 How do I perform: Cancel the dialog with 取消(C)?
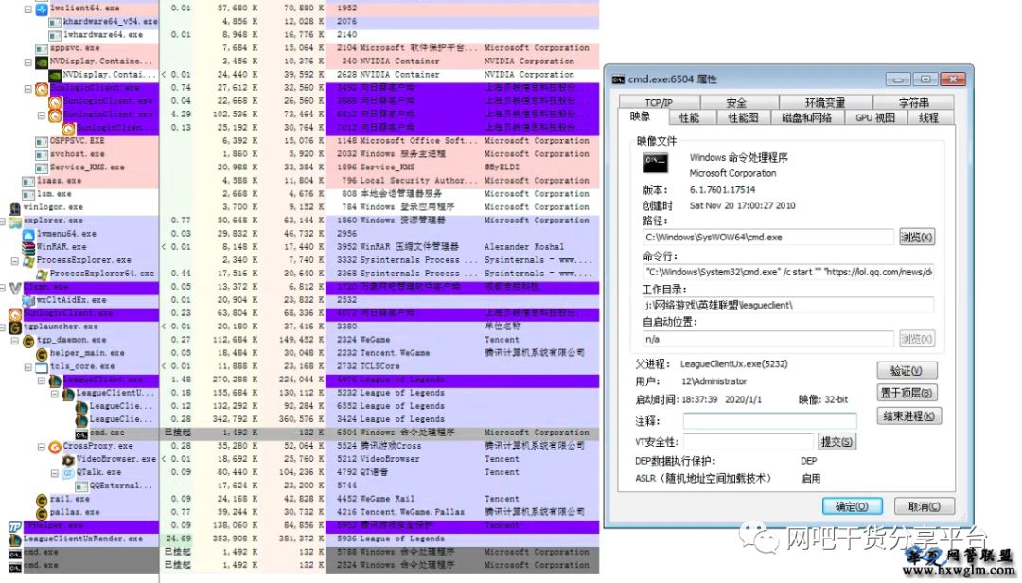pos(924,506)
